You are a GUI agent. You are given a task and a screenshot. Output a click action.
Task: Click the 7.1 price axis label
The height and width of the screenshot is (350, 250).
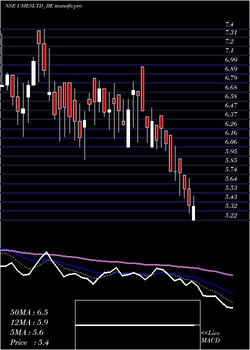tap(229, 50)
